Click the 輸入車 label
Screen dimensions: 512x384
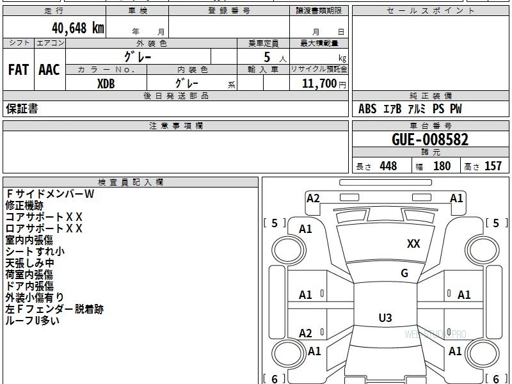[x=263, y=70]
